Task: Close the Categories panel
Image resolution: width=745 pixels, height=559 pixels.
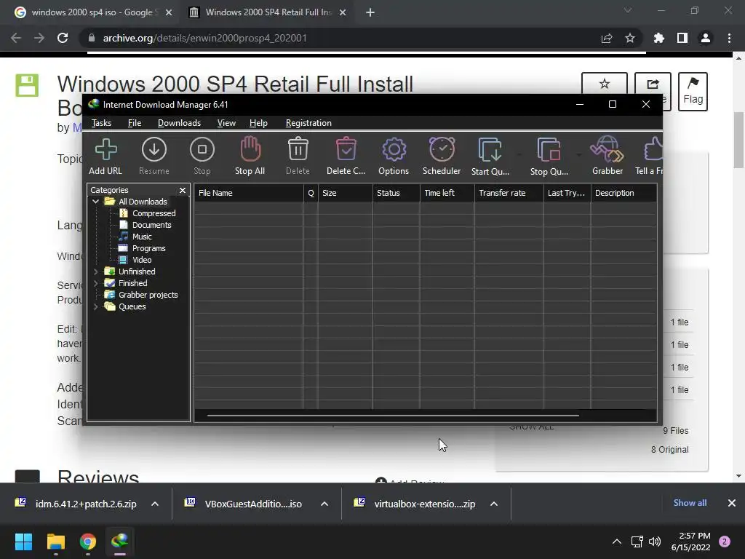Action: pyautogui.click(x=183, y=190)
